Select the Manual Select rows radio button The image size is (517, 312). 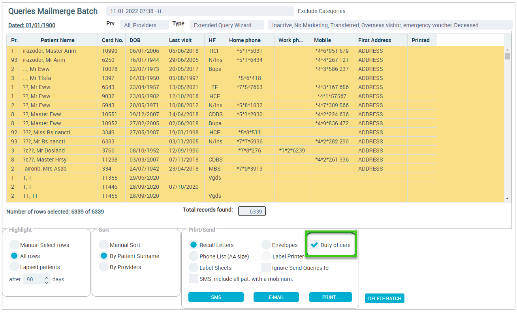click(x=14, y=245)
